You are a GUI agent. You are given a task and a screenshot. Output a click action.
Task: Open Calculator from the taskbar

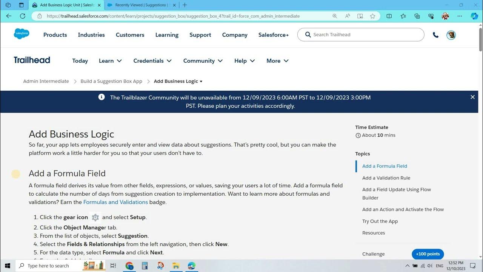[x=145, y=266]
